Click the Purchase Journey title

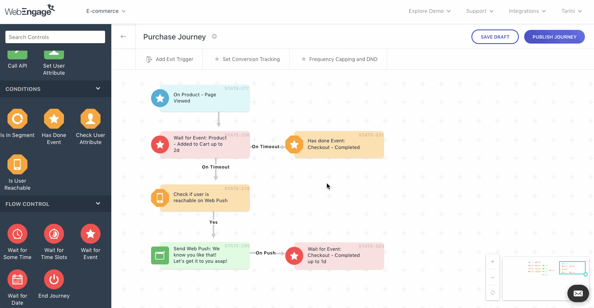[174, 37]
